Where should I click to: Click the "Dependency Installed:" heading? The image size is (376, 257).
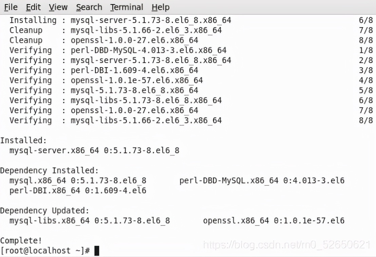click(x=49, y=171)
